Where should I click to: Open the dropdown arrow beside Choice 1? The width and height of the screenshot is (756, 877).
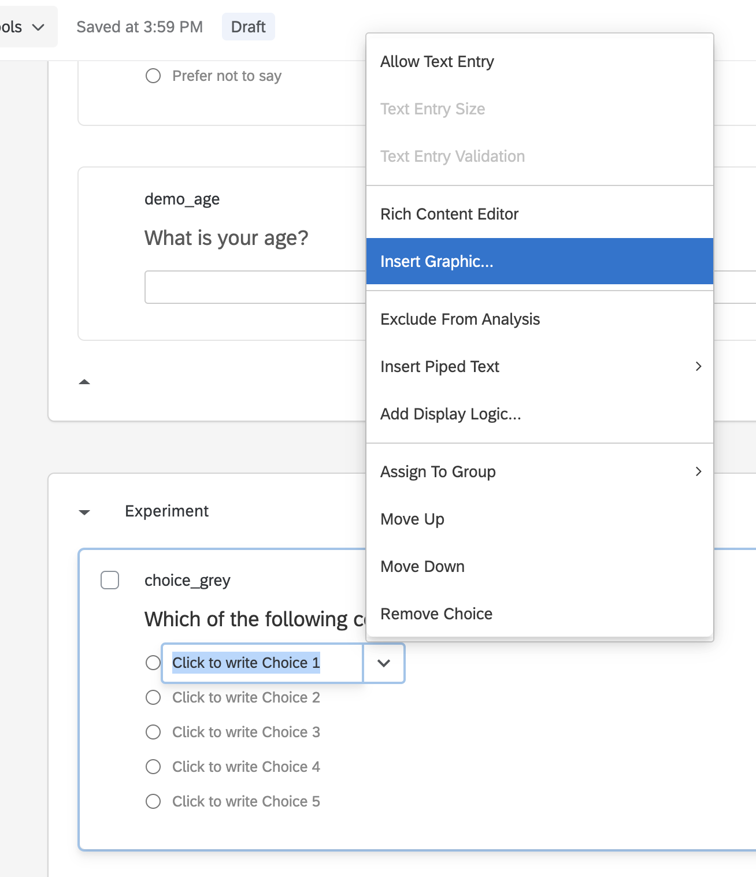pos(384,663)
